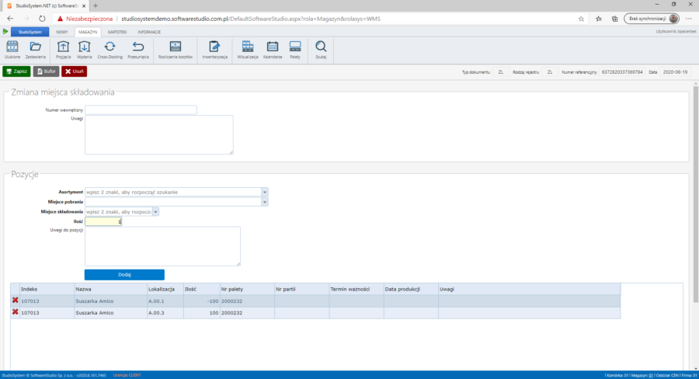Switch to the NOWY tab

pos(62,32)
